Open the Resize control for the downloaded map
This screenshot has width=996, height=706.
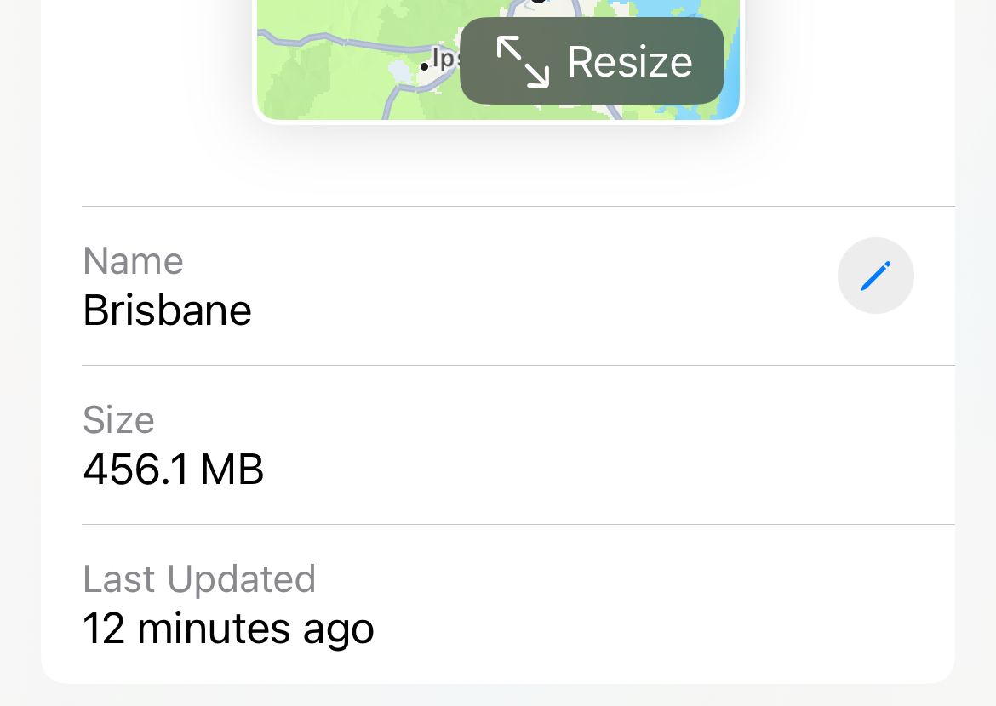(592, 60)
